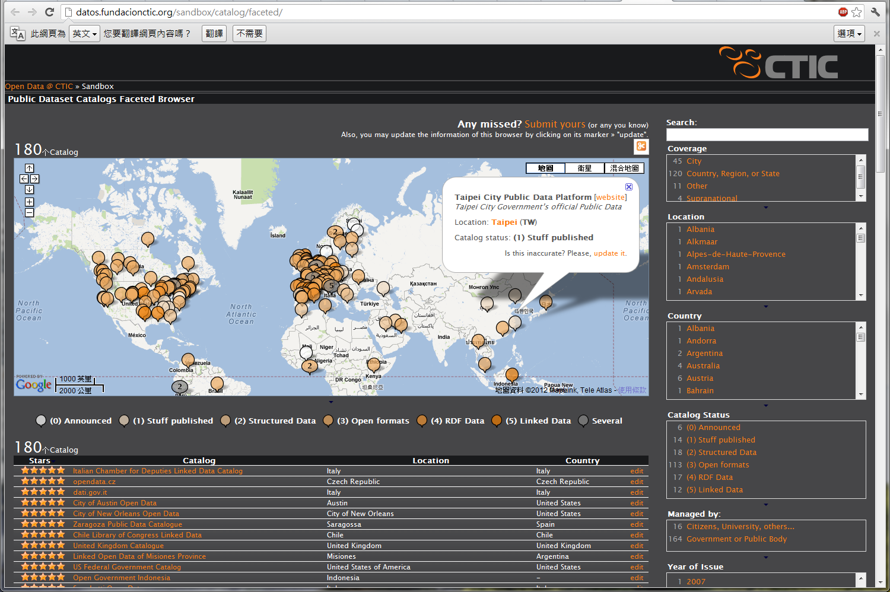The height and width of the screenshot is (592, 890).
Task: Open the browser wrench settings menu
Action: point(875,12)
